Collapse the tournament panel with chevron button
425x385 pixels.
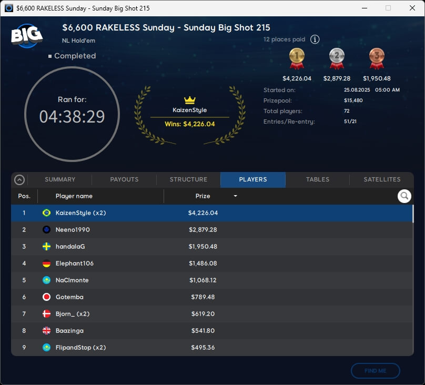coord(19,180)
